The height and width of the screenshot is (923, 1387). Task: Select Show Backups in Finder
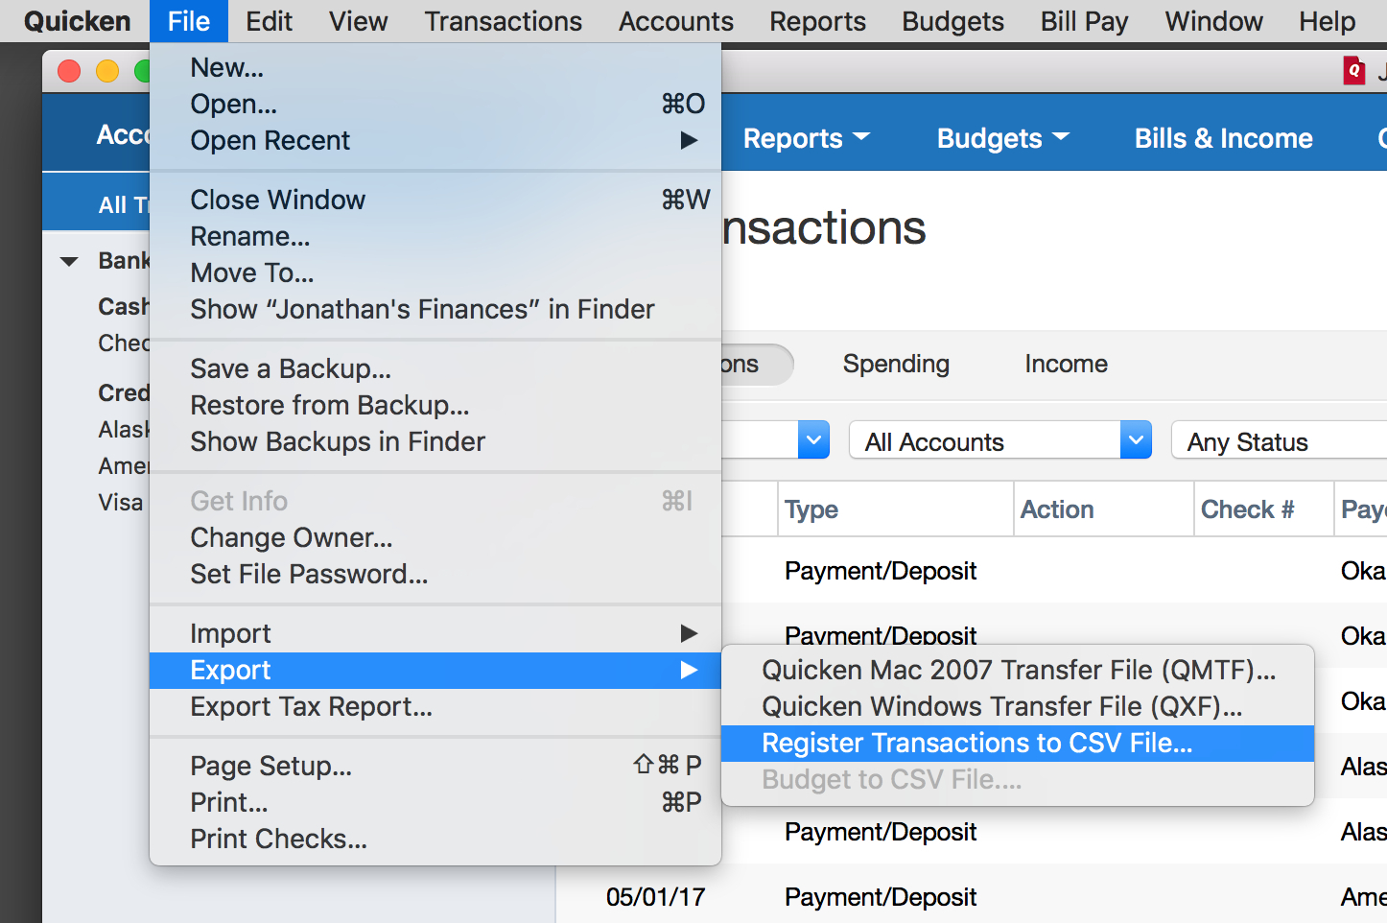pos(435,442)
